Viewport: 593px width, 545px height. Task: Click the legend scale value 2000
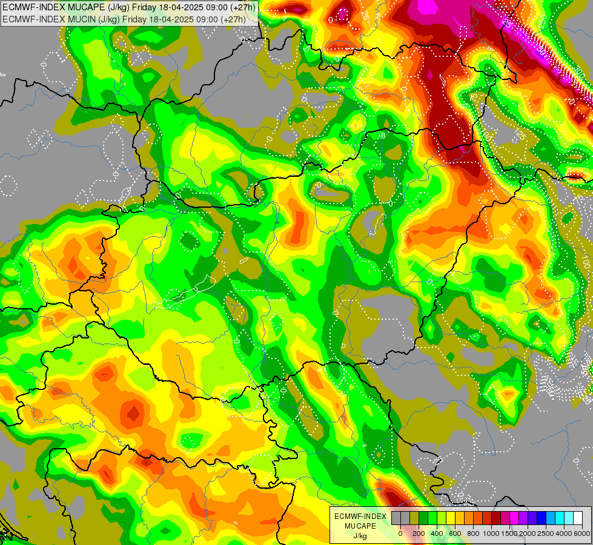click(x=528, y=533)
